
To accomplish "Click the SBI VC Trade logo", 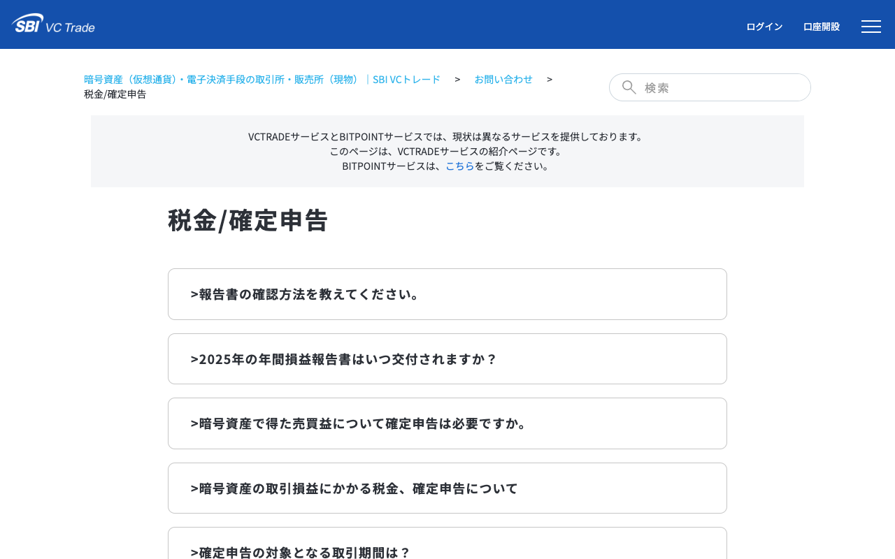I will (x=53, y=24).
